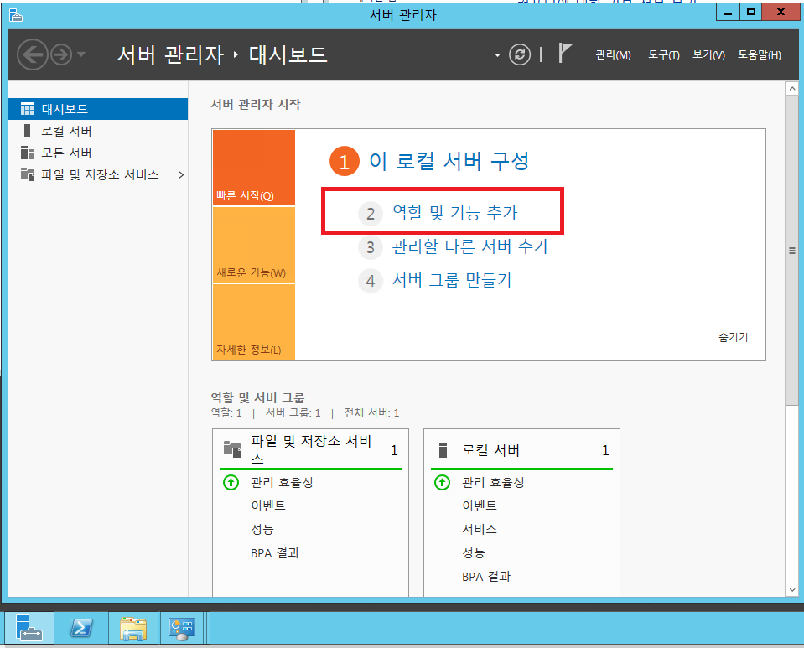Click the scrollbar up arrow
Viewport: 804px width, 648px height.
(x=791, y=89)
